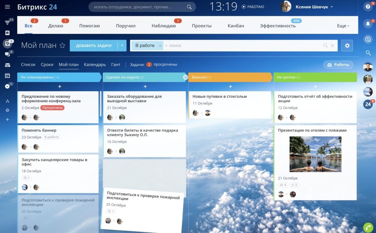
Task: Open the chat icon with badge 8 in left sidebar
Action: tap(7, 54)
